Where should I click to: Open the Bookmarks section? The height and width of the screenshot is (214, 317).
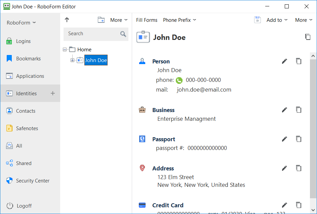30,58
